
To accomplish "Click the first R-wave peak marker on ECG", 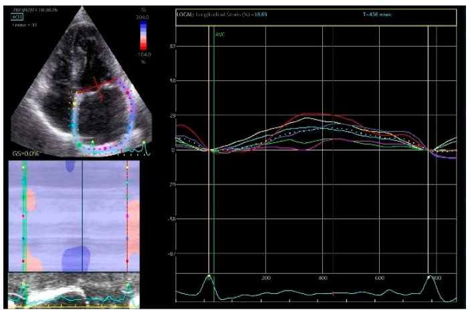I will tap(209, 276).
